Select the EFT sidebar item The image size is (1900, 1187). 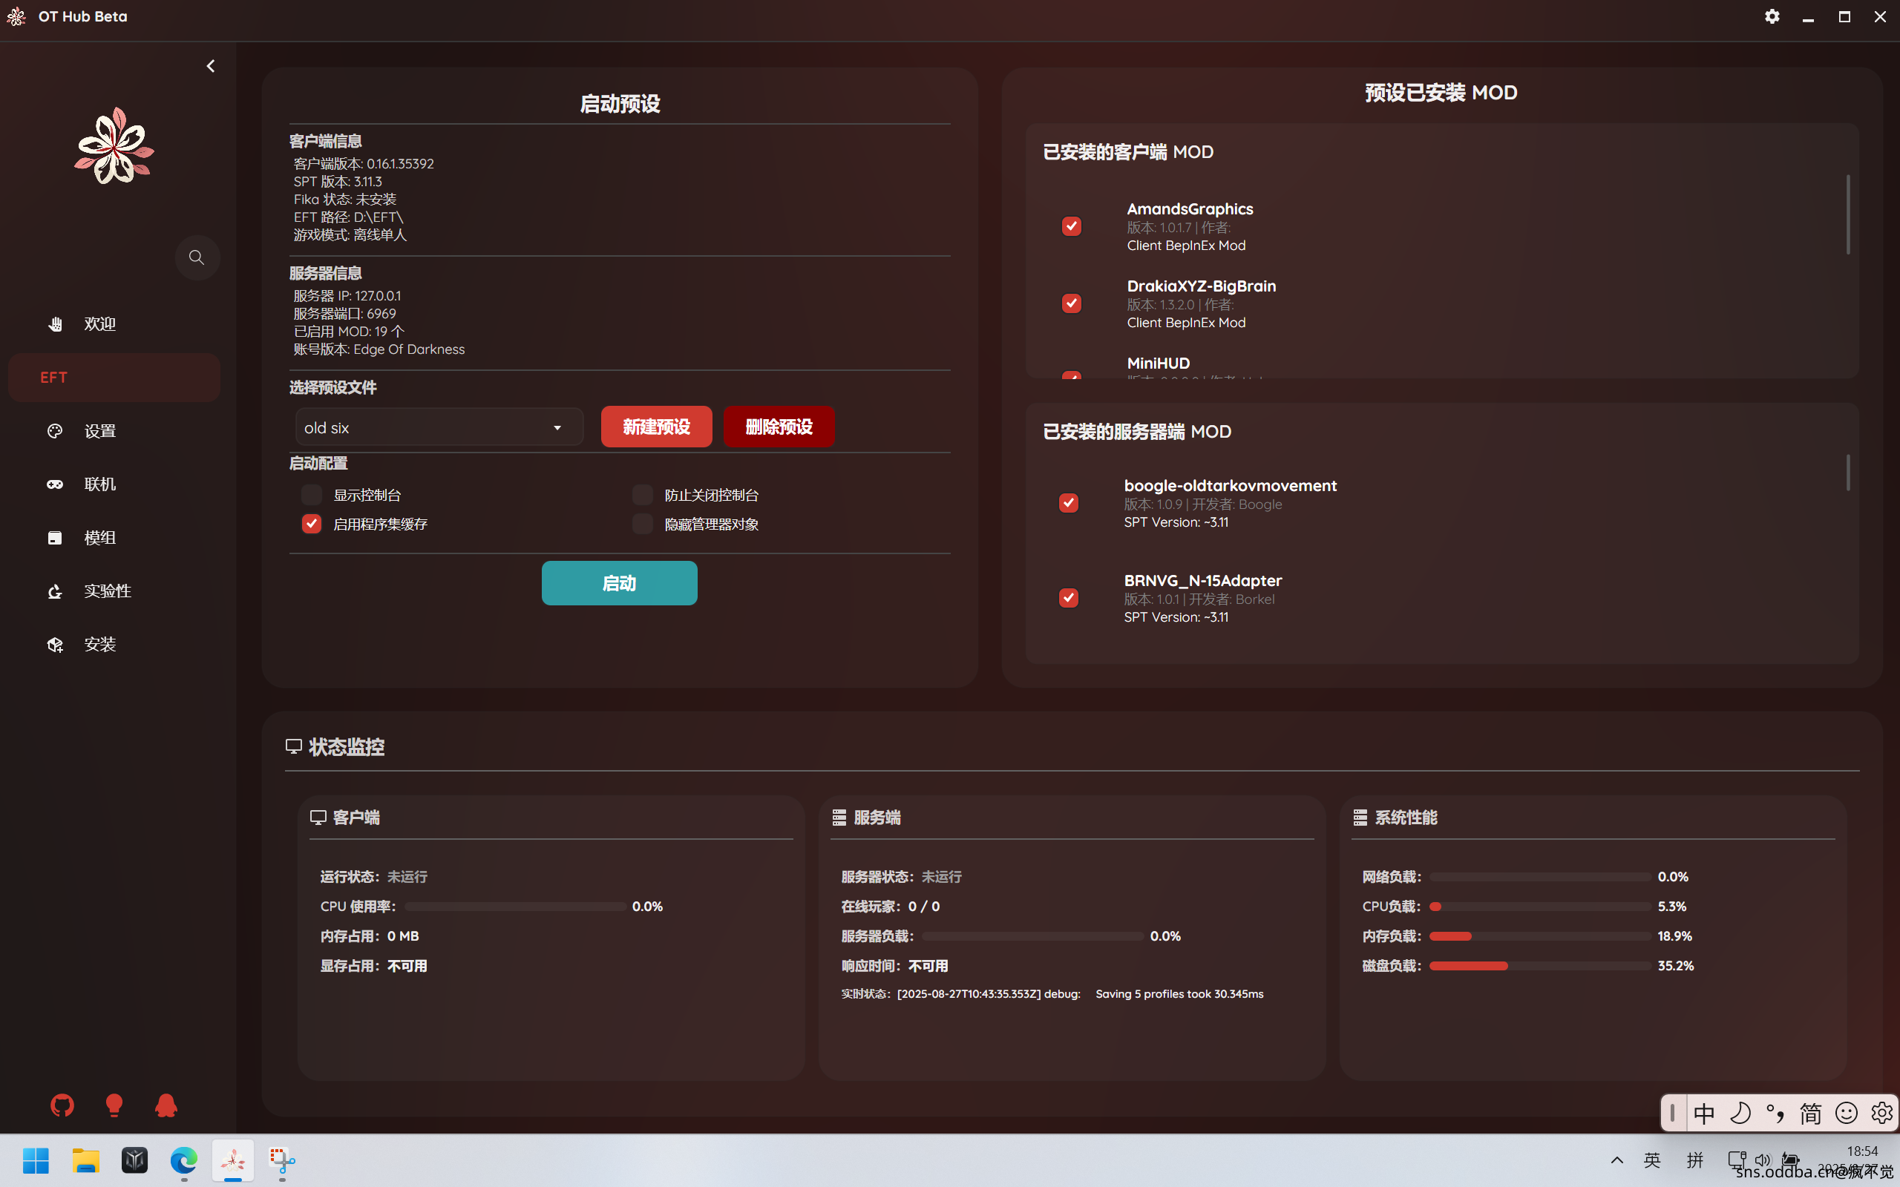coord(114,378)
